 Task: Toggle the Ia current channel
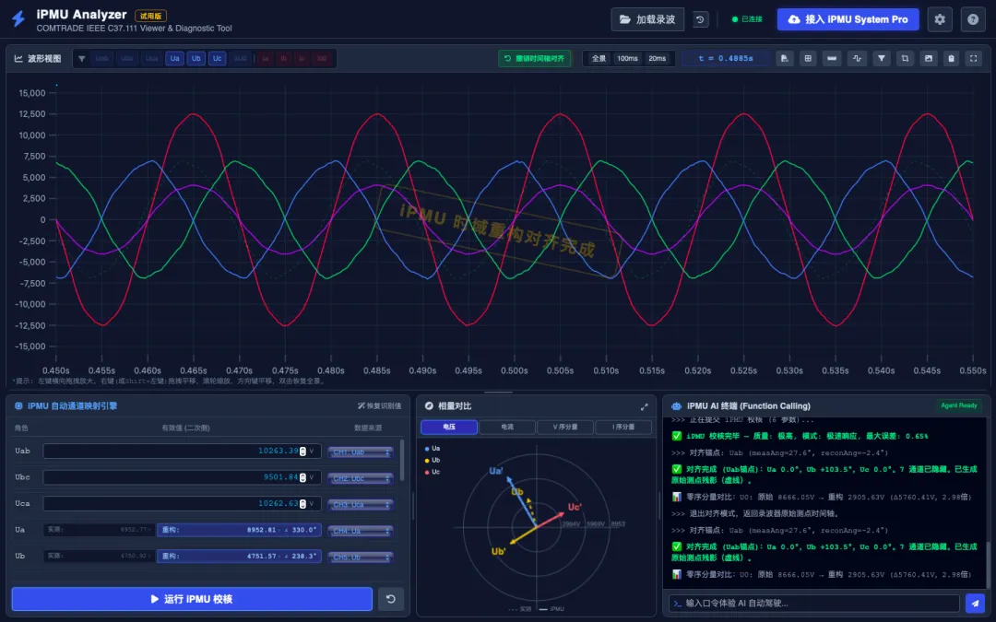(266, 58)
